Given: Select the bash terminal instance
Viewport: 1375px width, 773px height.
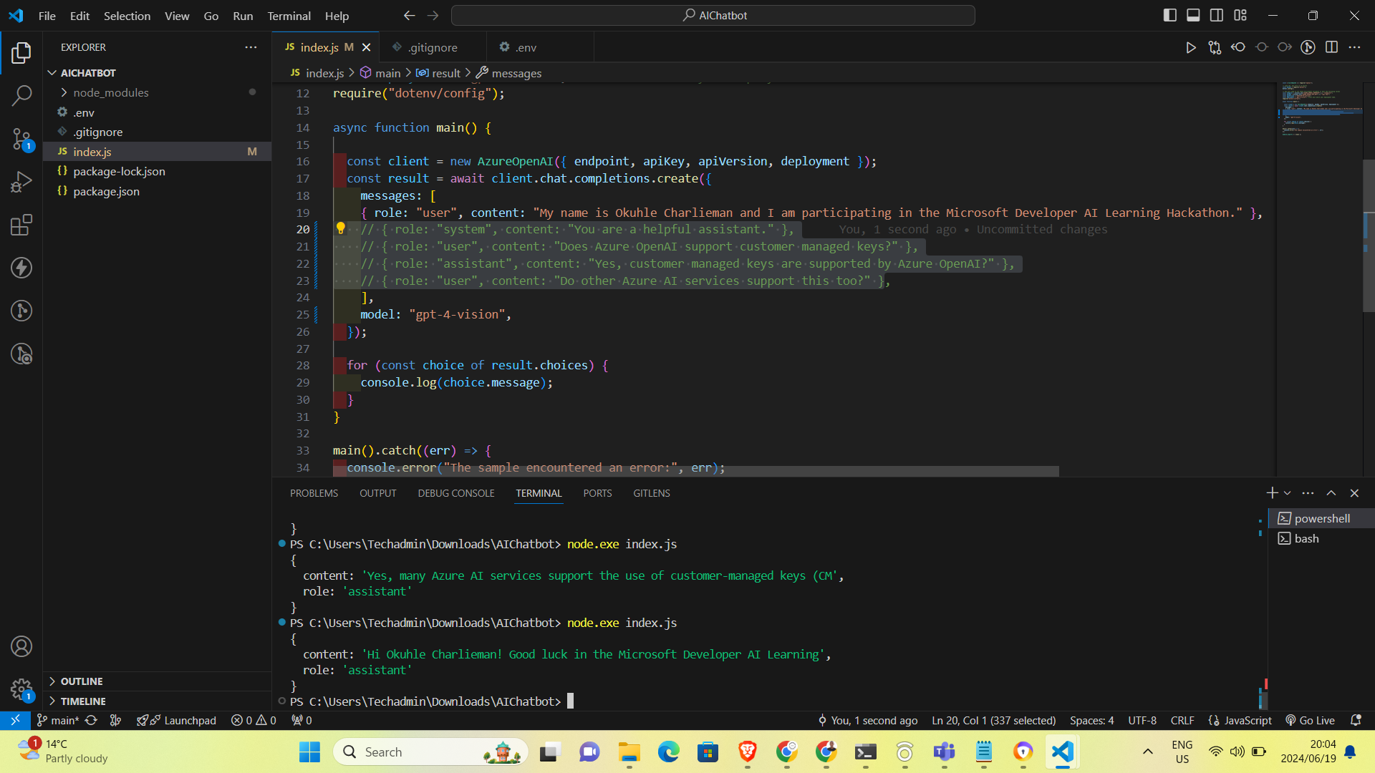Looking at the screenshot, I should pos(1306,538).
